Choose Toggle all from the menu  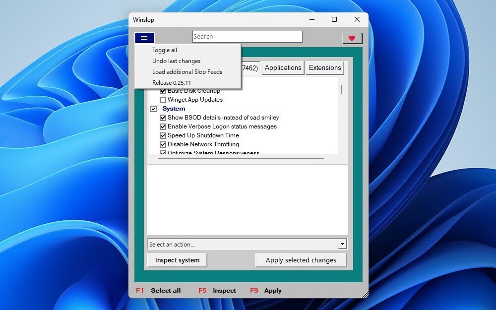click(165, 50)
